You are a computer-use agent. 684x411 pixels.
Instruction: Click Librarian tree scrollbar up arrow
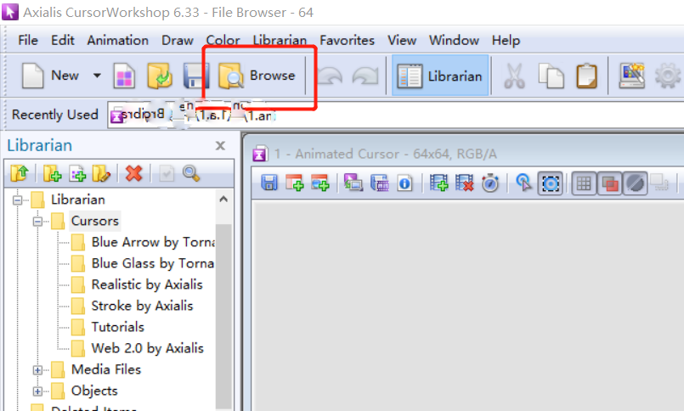(223, 200)
